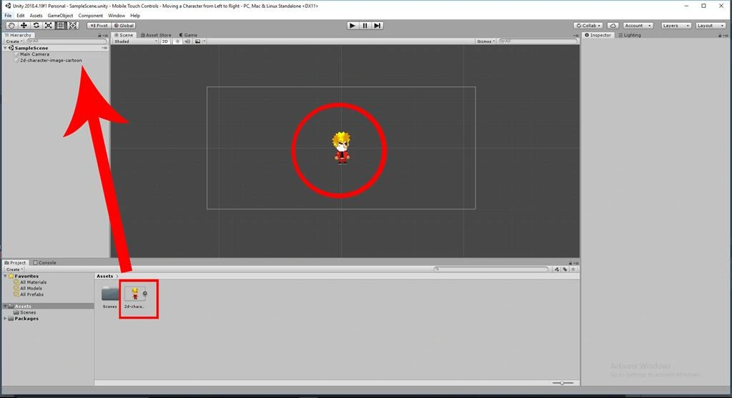732x398 pixels.
Task: Select All Prefabs favorite
Action: pos(29,294)
